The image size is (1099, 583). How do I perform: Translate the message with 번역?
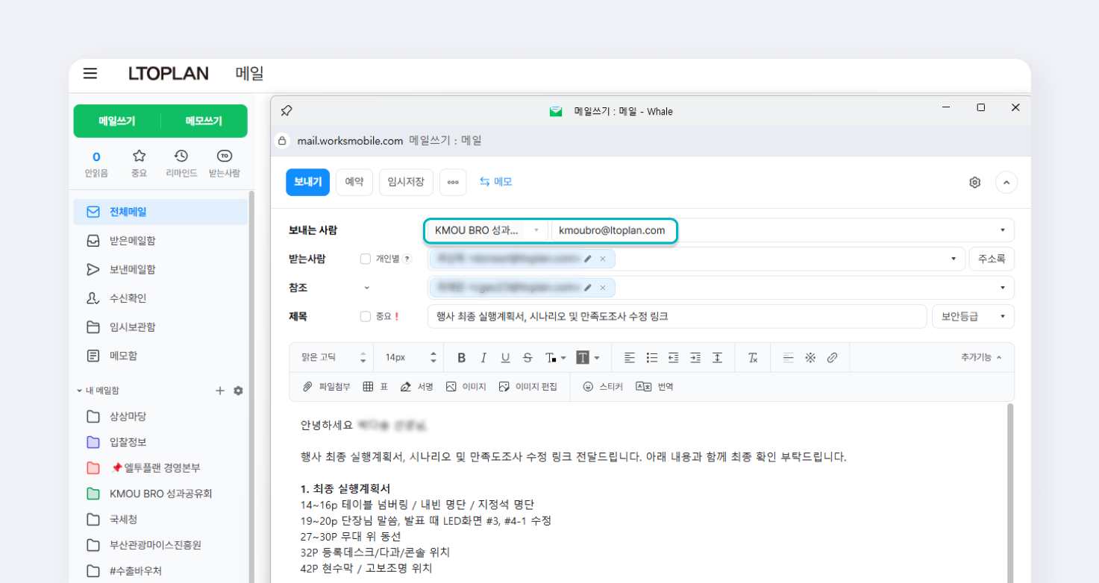point(654,386)
